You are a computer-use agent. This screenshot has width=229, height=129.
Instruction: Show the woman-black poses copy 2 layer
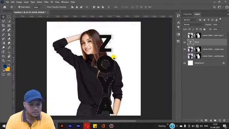(185, 35)
